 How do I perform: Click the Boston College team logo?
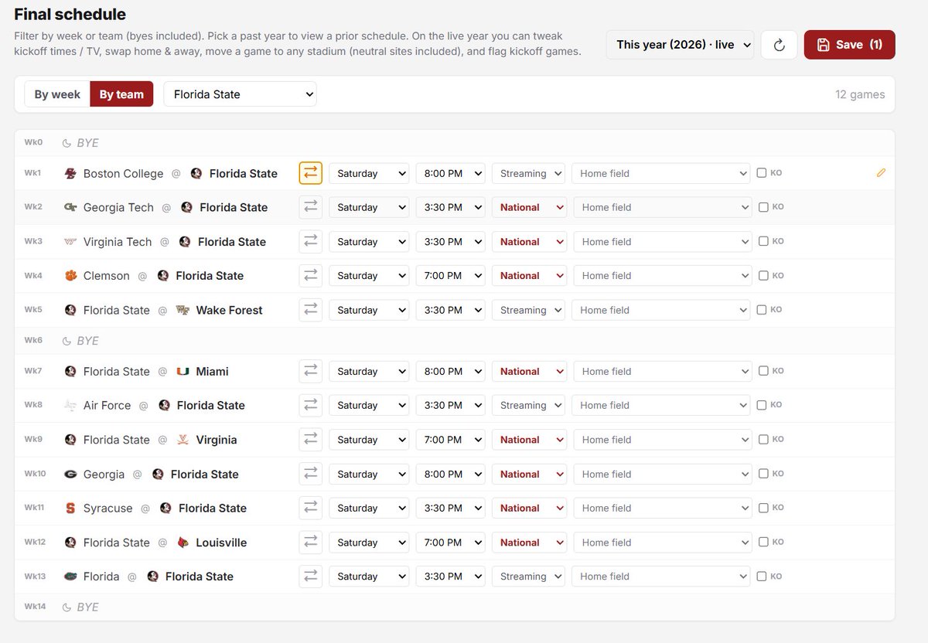[70, 174]
